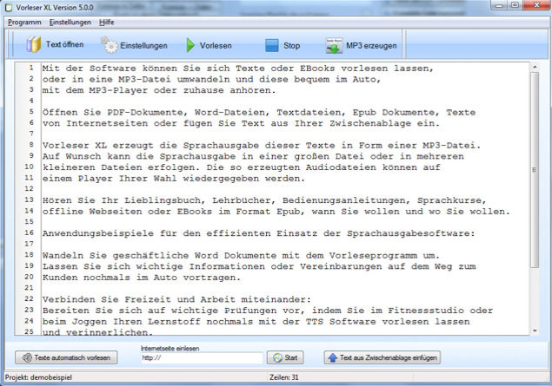Click the line starting 'Mit der Software können'

[x=238, y=69]
